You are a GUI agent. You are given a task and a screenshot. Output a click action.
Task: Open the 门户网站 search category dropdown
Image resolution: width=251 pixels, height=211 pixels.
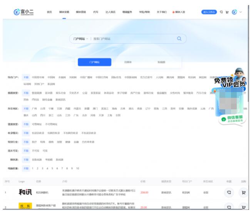coord(81,39)
